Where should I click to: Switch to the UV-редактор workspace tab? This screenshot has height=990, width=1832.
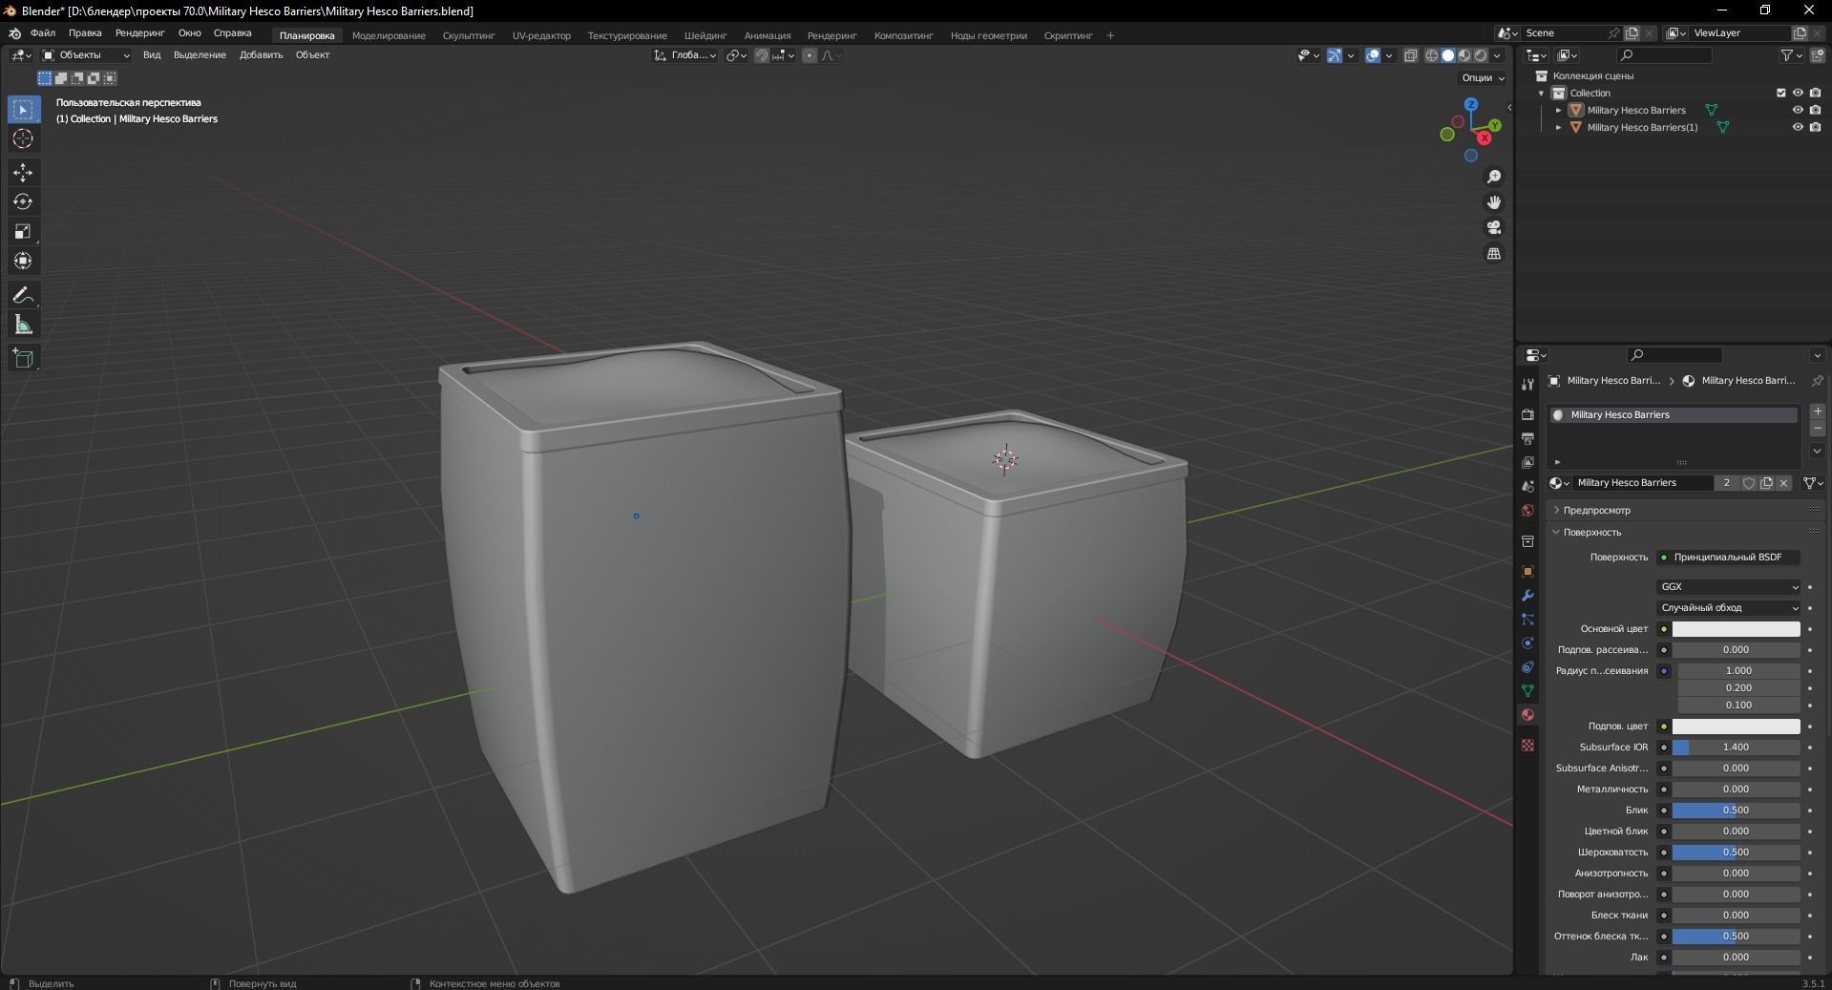pos(541,35)
